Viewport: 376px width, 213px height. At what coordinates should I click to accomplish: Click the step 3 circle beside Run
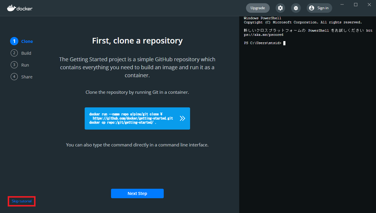pyautogui.click(x=14, y=65)
